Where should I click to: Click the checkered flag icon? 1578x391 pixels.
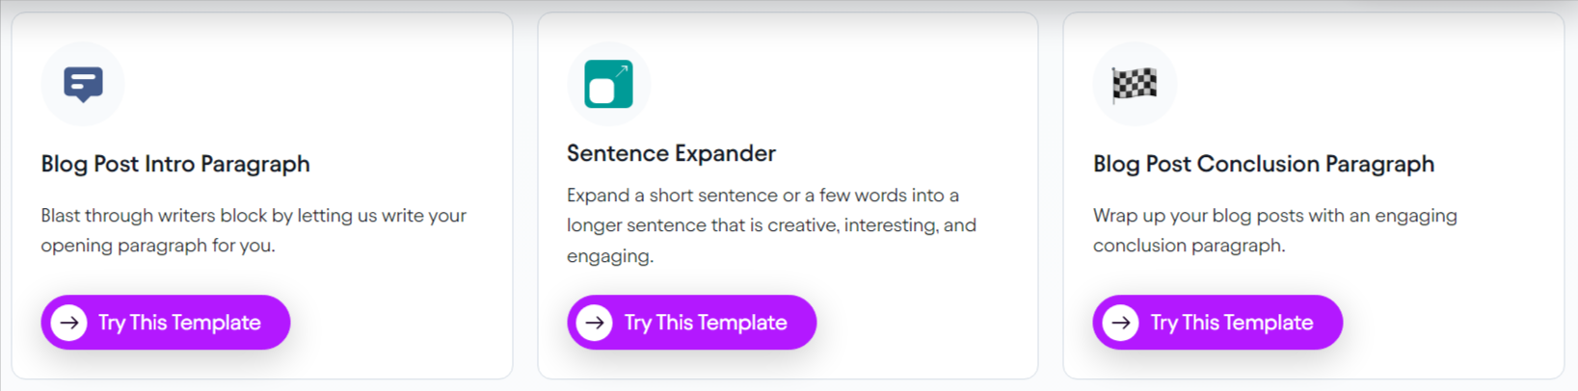1135,85
